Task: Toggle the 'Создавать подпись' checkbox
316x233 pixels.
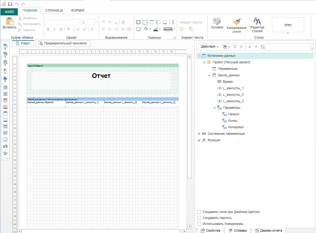Action: 199,218
